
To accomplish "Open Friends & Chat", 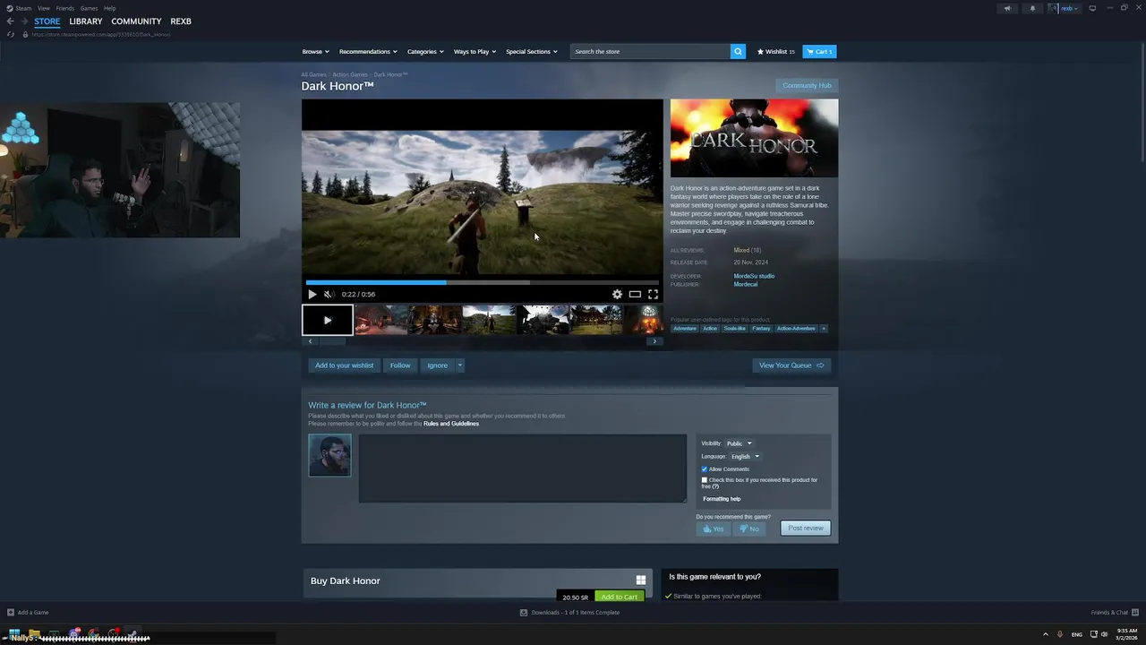I will click(1115, 613).
